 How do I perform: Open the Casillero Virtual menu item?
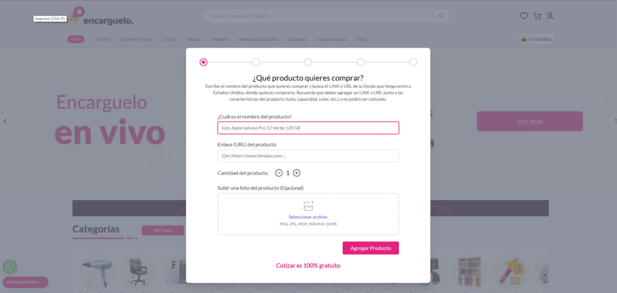tap(137, 39)
